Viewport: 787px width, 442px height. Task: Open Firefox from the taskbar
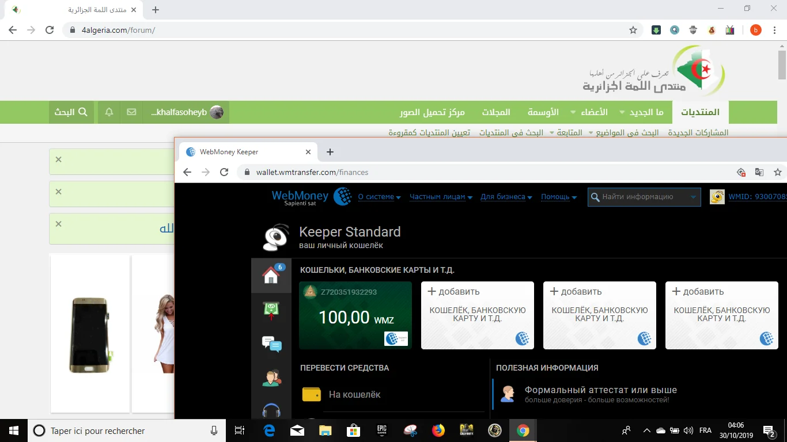[x=438, y=430]
